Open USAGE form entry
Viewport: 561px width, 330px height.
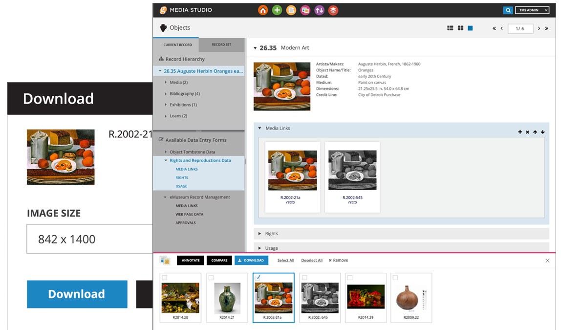point(181,186)
